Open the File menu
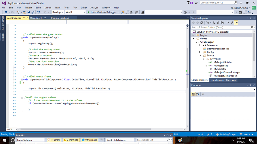Image resolution: width=257 pixels, height=144 pixels. (4, 8)
